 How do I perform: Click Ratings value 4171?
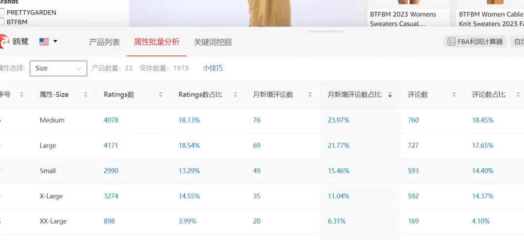click(111, 145)
